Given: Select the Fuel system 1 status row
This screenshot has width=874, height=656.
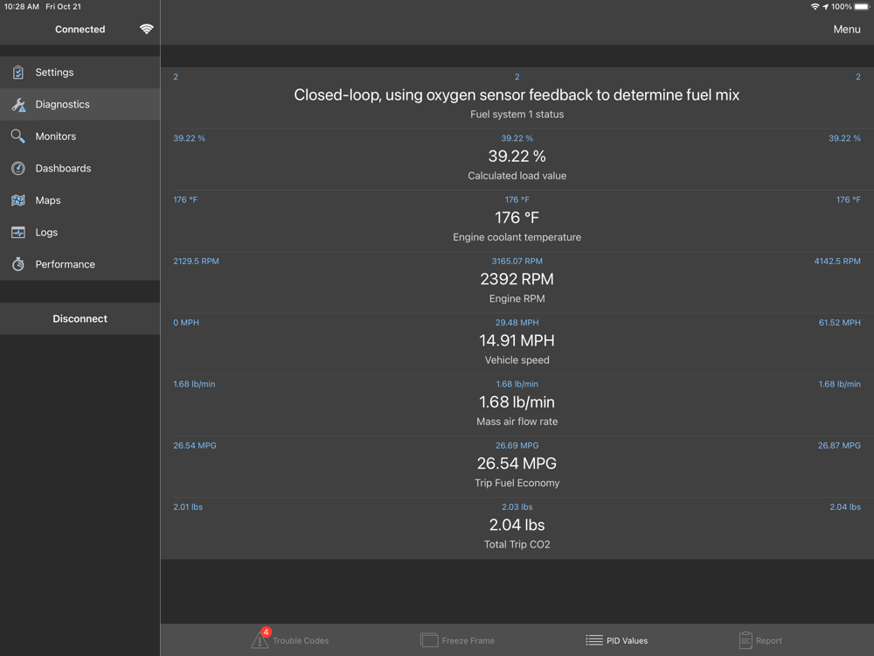Looking at the screenshot, I should pos(517,98).
